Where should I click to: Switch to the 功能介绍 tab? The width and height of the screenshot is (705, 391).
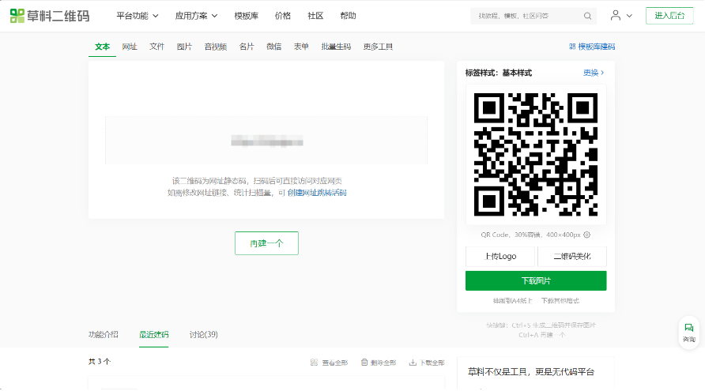(103, 334)
